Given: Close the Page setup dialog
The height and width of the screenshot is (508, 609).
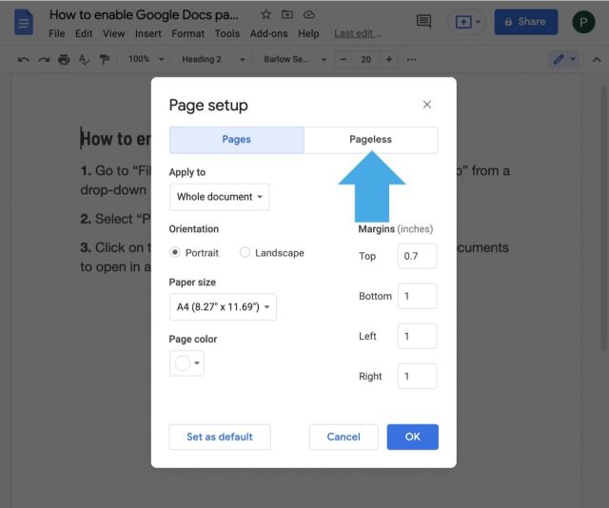Looking at the screenshot, I should click(426, 105).
